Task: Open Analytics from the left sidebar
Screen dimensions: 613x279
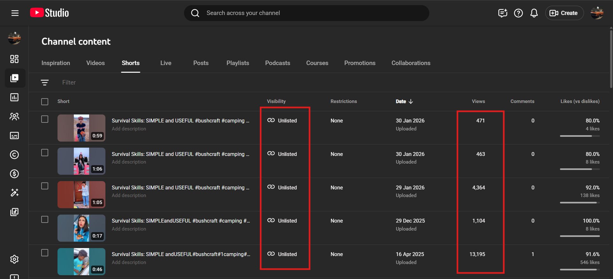Action: tap(14, 97)
